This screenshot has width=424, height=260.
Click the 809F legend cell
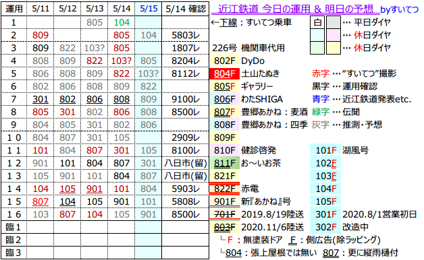[224, 137]
